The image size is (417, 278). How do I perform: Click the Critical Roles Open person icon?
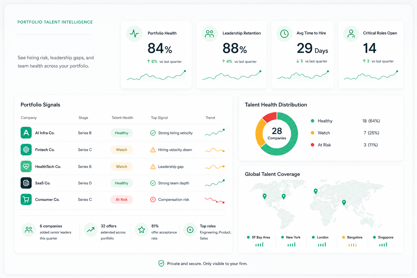(351, 34)
